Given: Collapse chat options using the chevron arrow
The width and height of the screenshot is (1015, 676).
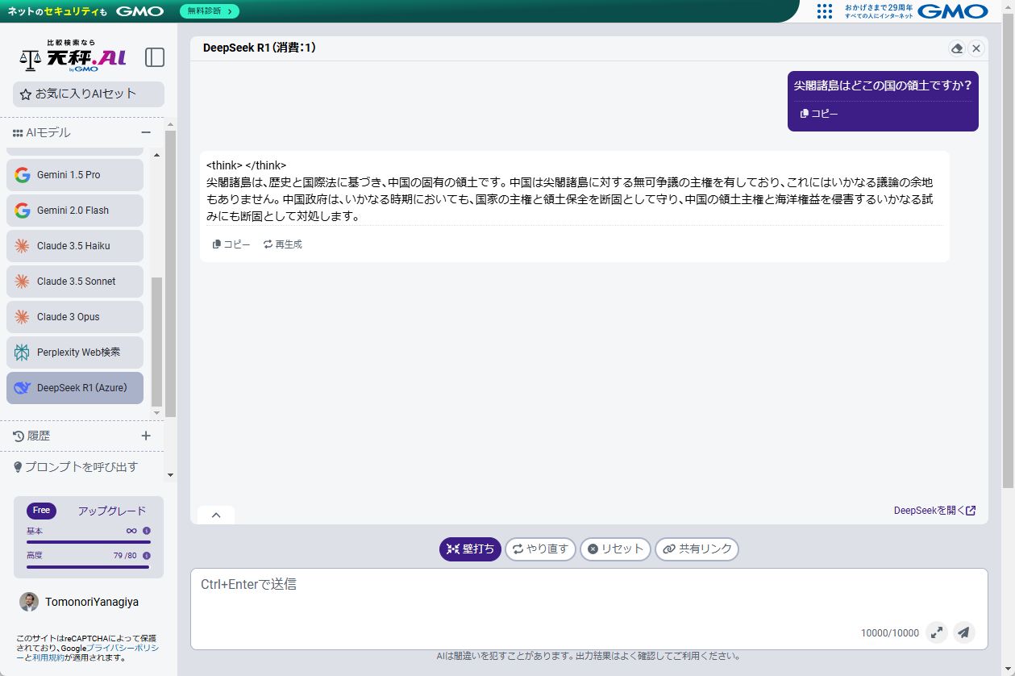Looking at the screenshot, I should point(215,514).
